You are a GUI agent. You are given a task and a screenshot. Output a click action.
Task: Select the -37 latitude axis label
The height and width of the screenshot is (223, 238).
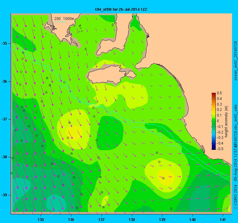click(x=4, y=119)
